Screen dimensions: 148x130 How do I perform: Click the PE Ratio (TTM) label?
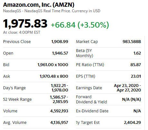[90, 65]
